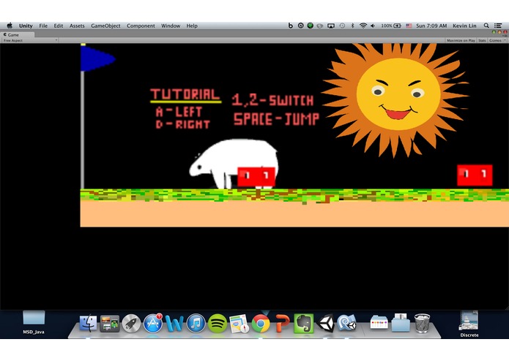The image size is (509, 361).
Task: Open the Discrete item on desktop
Action: 469,324
